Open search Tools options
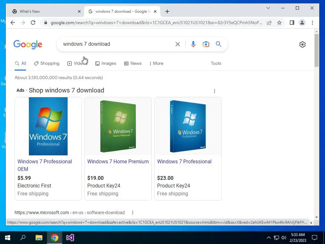The image size is (325, 244). pyautogui.click(x=216, y=63)
